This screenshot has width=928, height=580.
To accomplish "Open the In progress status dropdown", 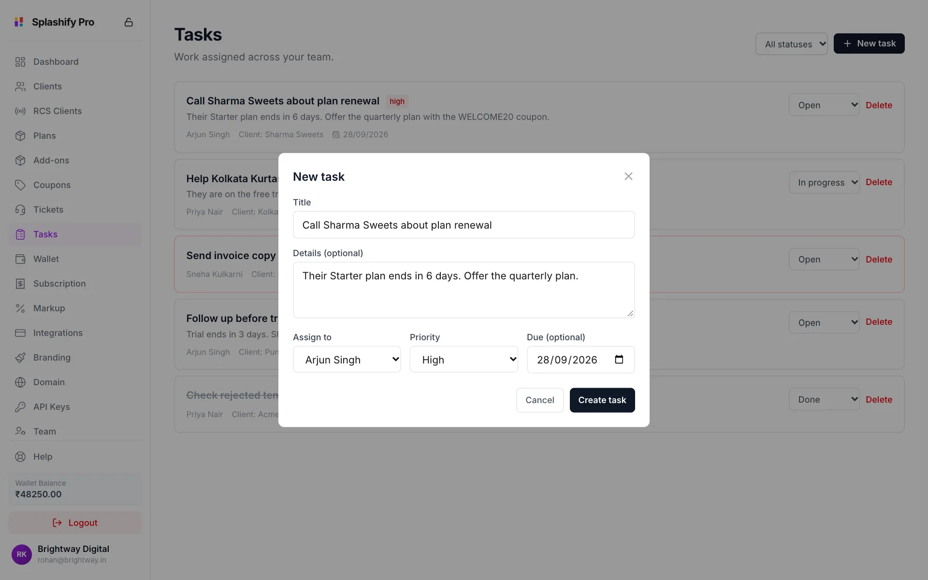I will pyautogui.click(x=824, y=182).
